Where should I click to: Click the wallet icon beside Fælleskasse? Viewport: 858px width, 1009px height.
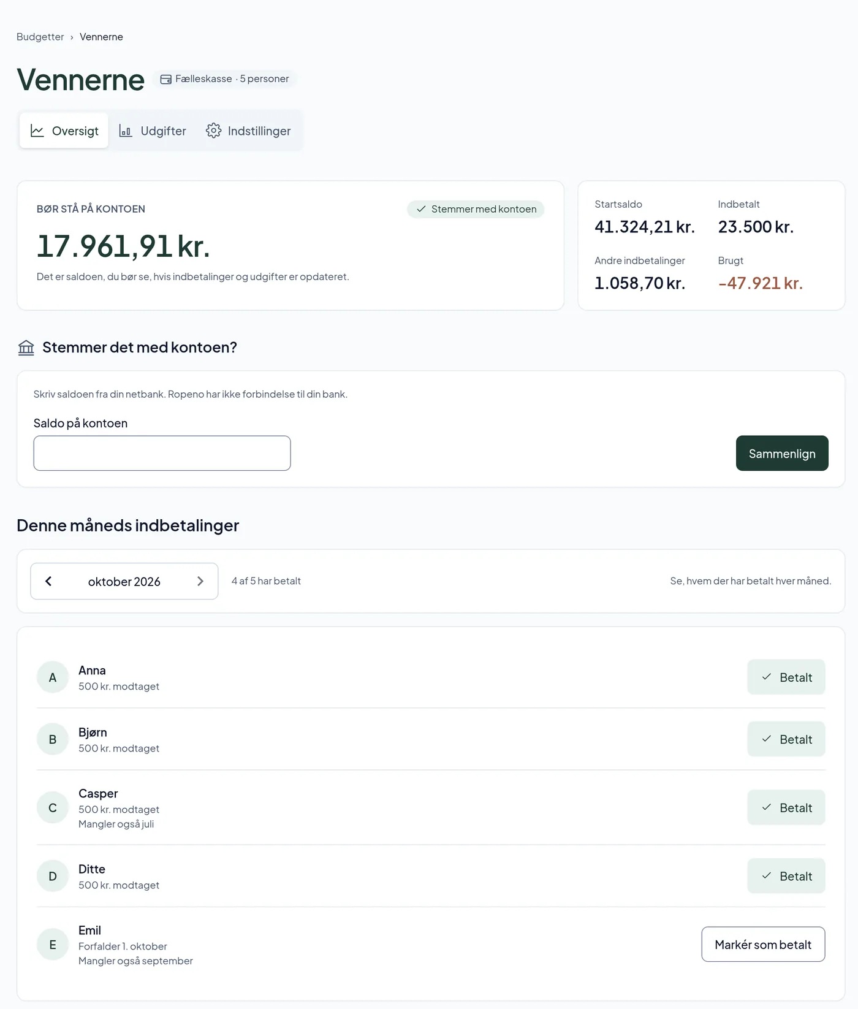166,79
